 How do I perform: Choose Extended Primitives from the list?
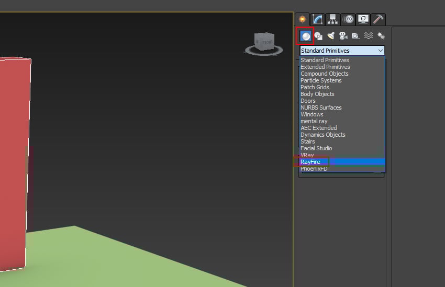pyautogui.click(x=342, y=67)
